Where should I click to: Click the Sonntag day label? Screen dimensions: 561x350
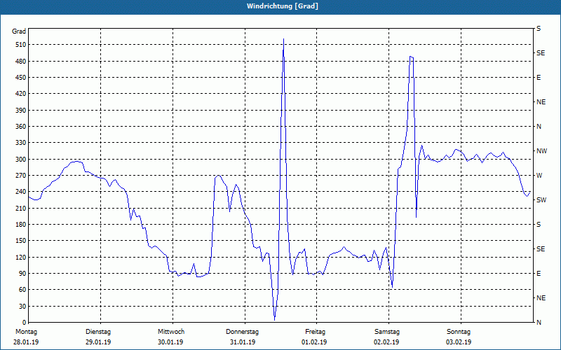tap(459, 332)
